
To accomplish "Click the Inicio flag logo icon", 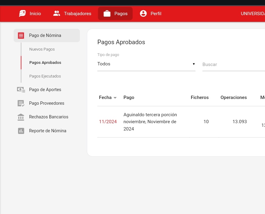I will pos(22,13).
